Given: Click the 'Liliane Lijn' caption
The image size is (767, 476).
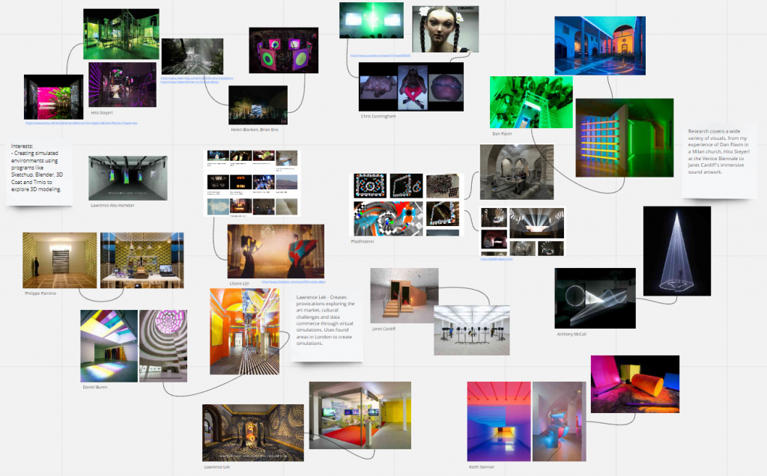Looking at the screenshot, I should pyautogui.click(x=239, y=284).
